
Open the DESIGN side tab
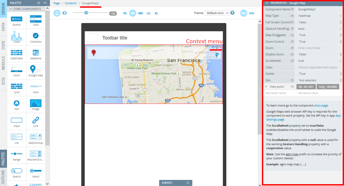[3, 9]
